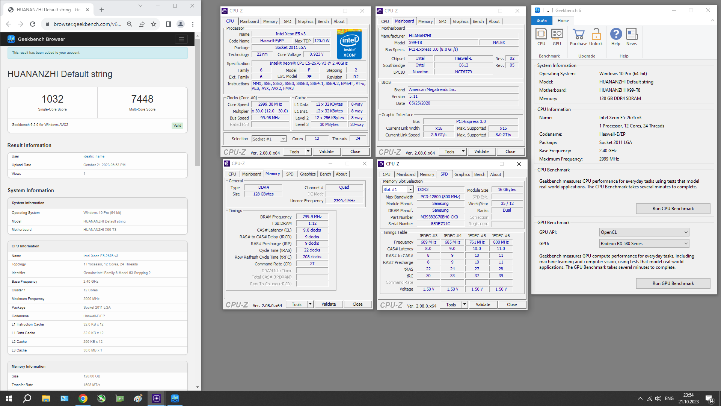Click Chrome address bar URL

click(87, 24)
